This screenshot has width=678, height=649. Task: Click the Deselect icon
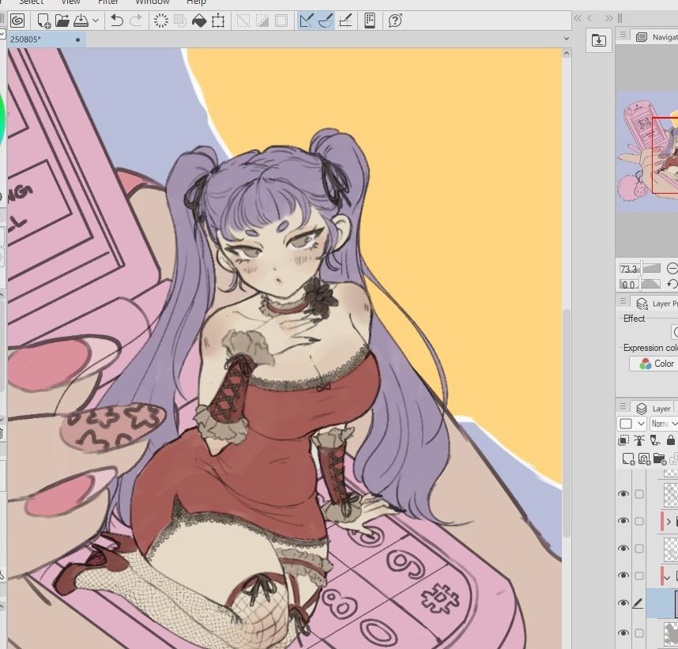pos(243,21)
